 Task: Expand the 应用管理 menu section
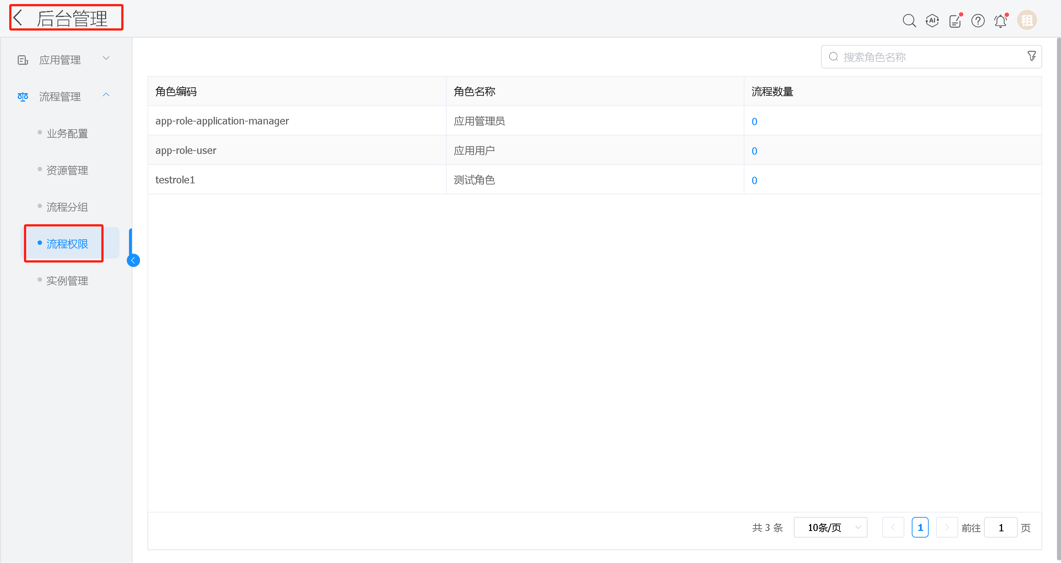106,58
